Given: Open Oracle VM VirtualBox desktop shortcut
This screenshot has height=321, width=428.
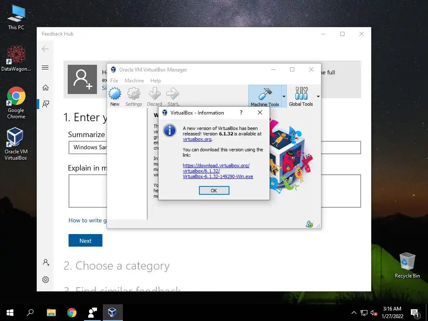Looking at the screenshot, I should tap(16, 144).
